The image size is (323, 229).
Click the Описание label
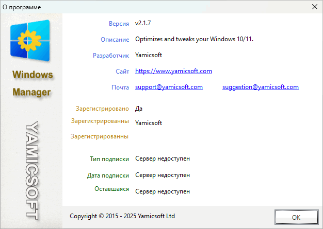(x=115, y=40)
